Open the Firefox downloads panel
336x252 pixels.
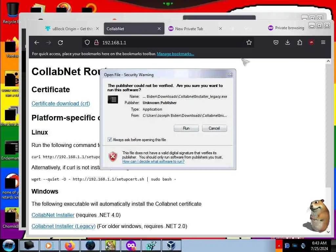(287, 42)
